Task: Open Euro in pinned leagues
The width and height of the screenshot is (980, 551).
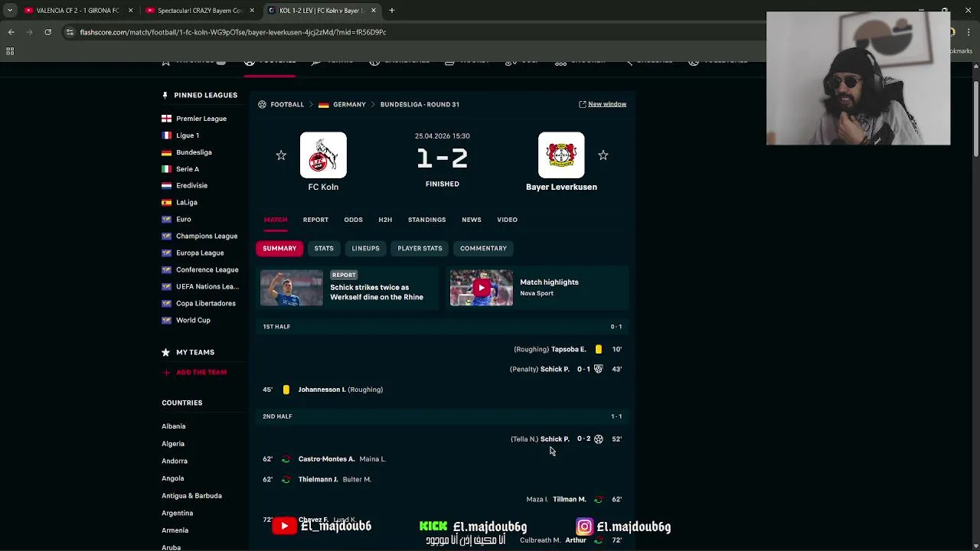Action: pyautogui.click(x=183, y=219)
